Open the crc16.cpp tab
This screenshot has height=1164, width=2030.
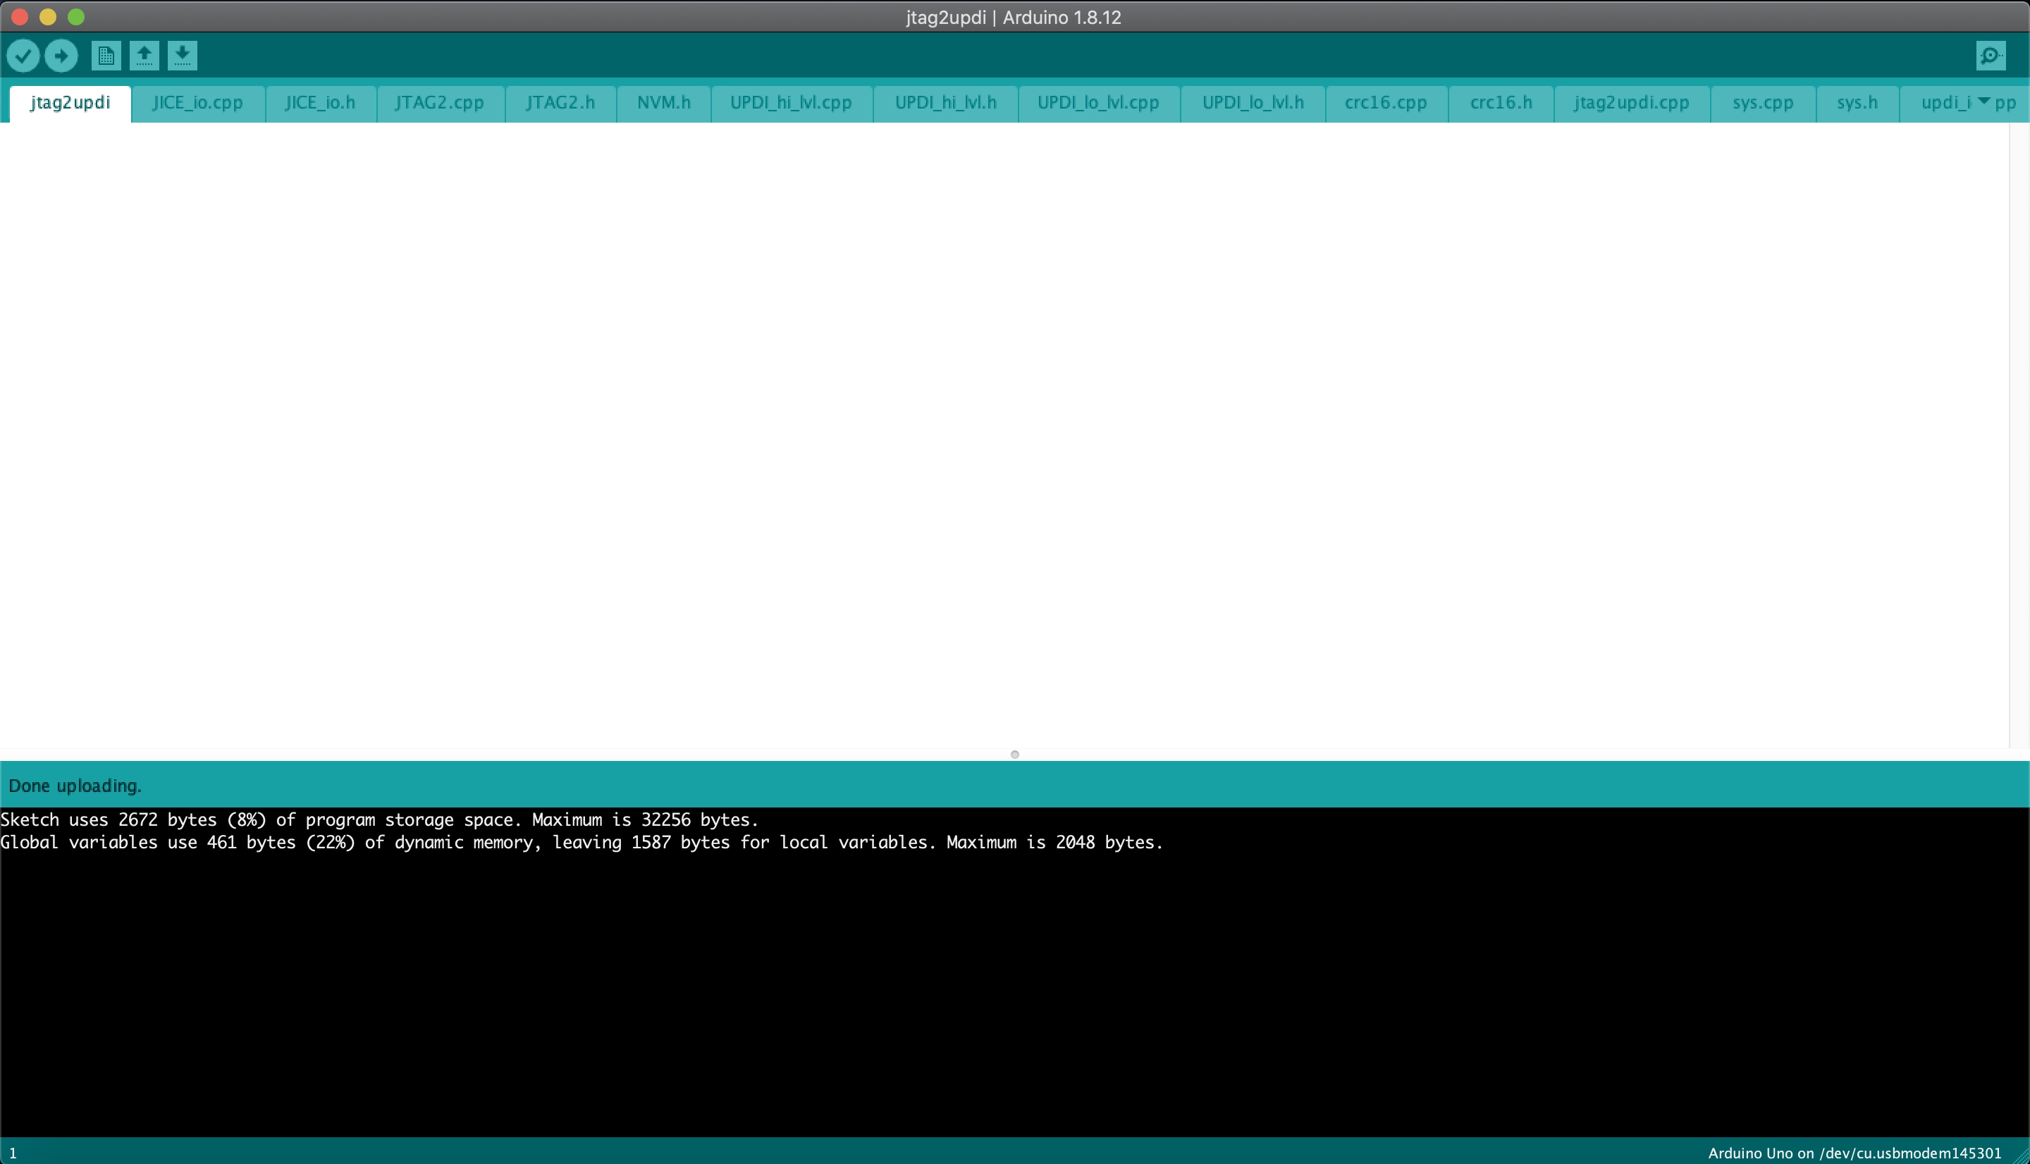[1385, 103]
